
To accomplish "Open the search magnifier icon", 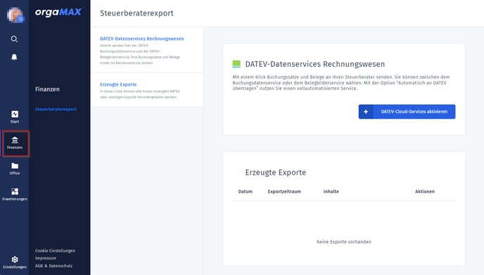I will point(14,39).
